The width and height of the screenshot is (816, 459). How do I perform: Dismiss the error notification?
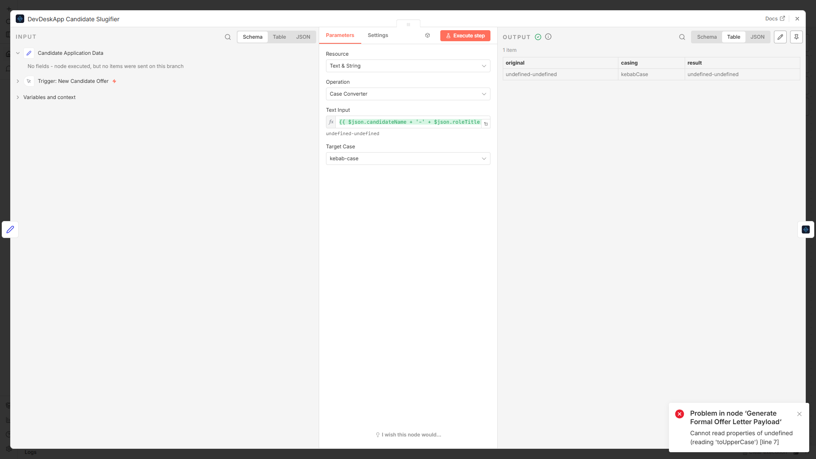(x=799, y=414)
